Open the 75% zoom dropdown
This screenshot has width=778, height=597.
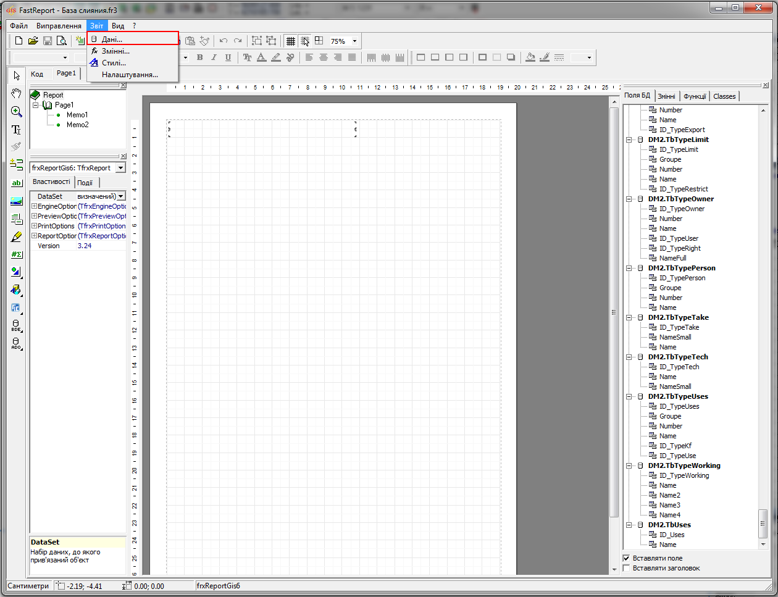354,41
